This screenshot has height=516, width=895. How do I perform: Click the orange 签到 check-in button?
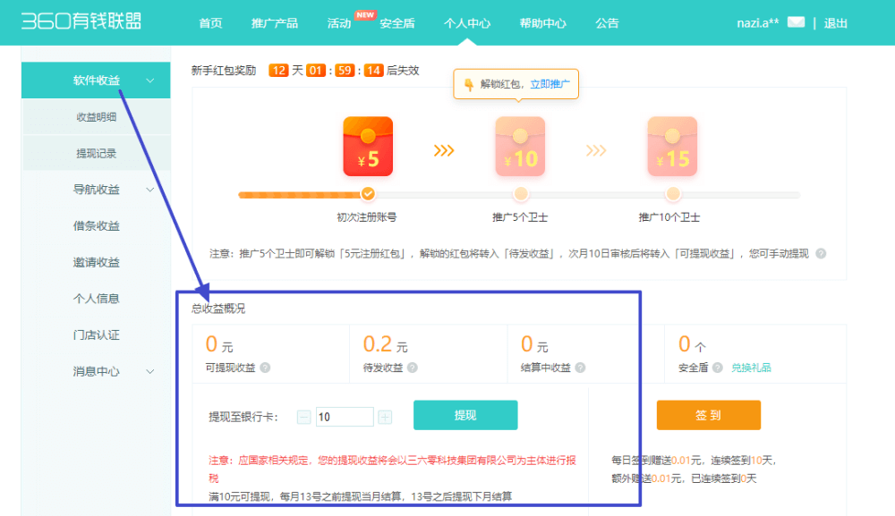708,415
